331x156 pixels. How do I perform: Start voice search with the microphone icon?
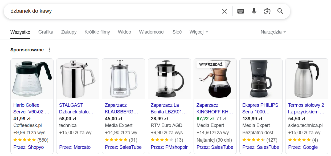coord(254,11)
